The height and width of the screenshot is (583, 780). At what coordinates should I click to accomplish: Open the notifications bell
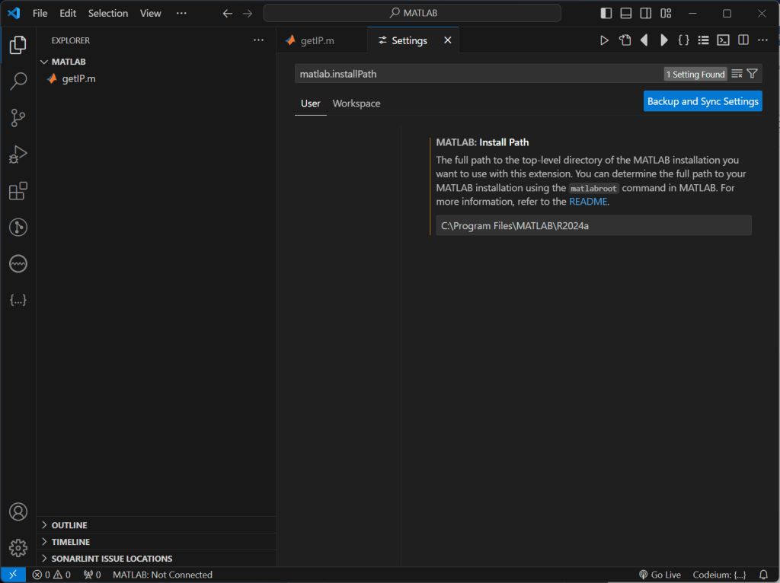763,575
